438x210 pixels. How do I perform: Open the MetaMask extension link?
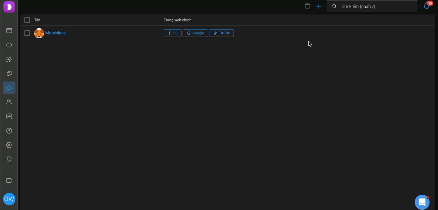pyautogui.click(x=56, y=33)
